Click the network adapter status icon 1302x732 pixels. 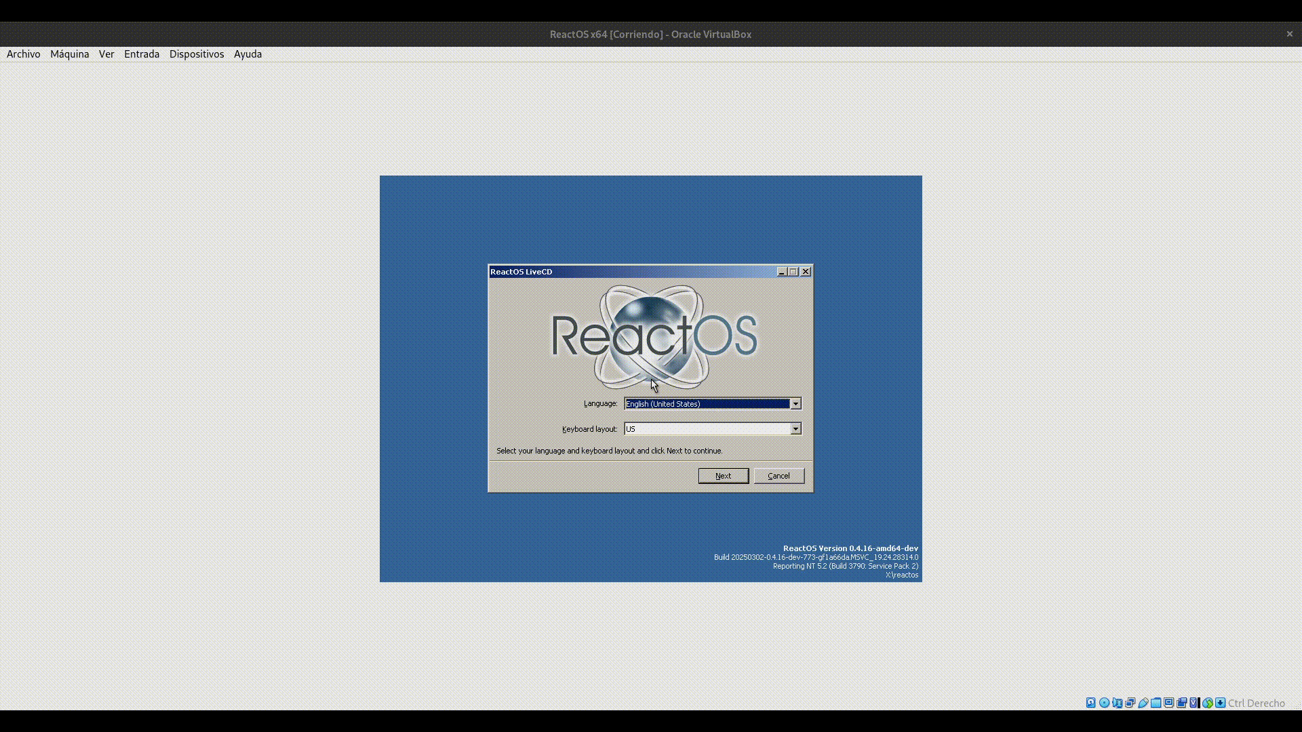(1130, 703)
